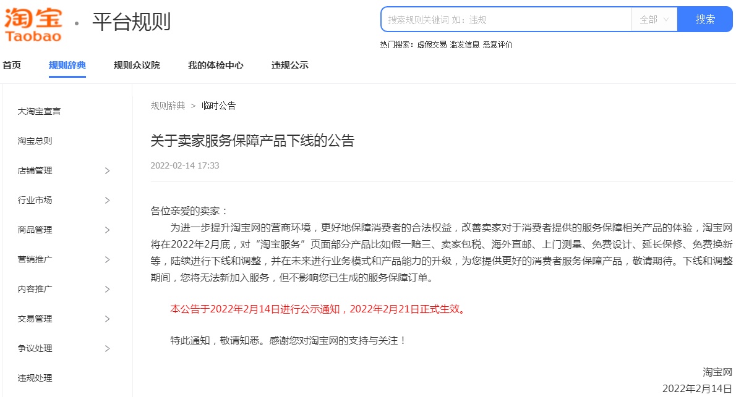
Task: Open 违规处理 in the sidebar
Action: tap(35, 378)
